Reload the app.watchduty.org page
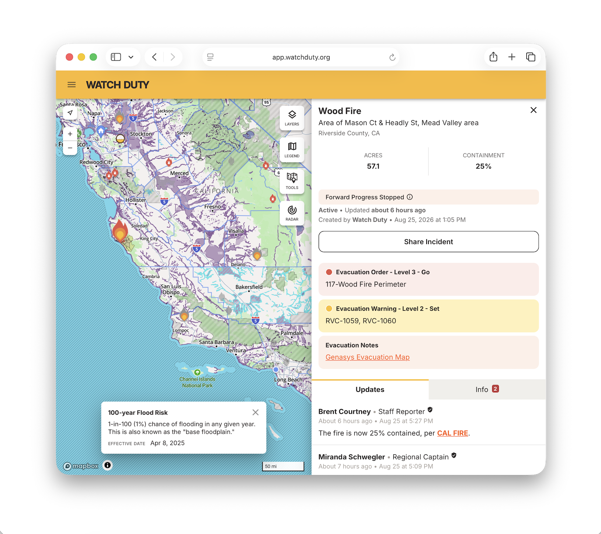Screen dimensions: 601x534 392,57
